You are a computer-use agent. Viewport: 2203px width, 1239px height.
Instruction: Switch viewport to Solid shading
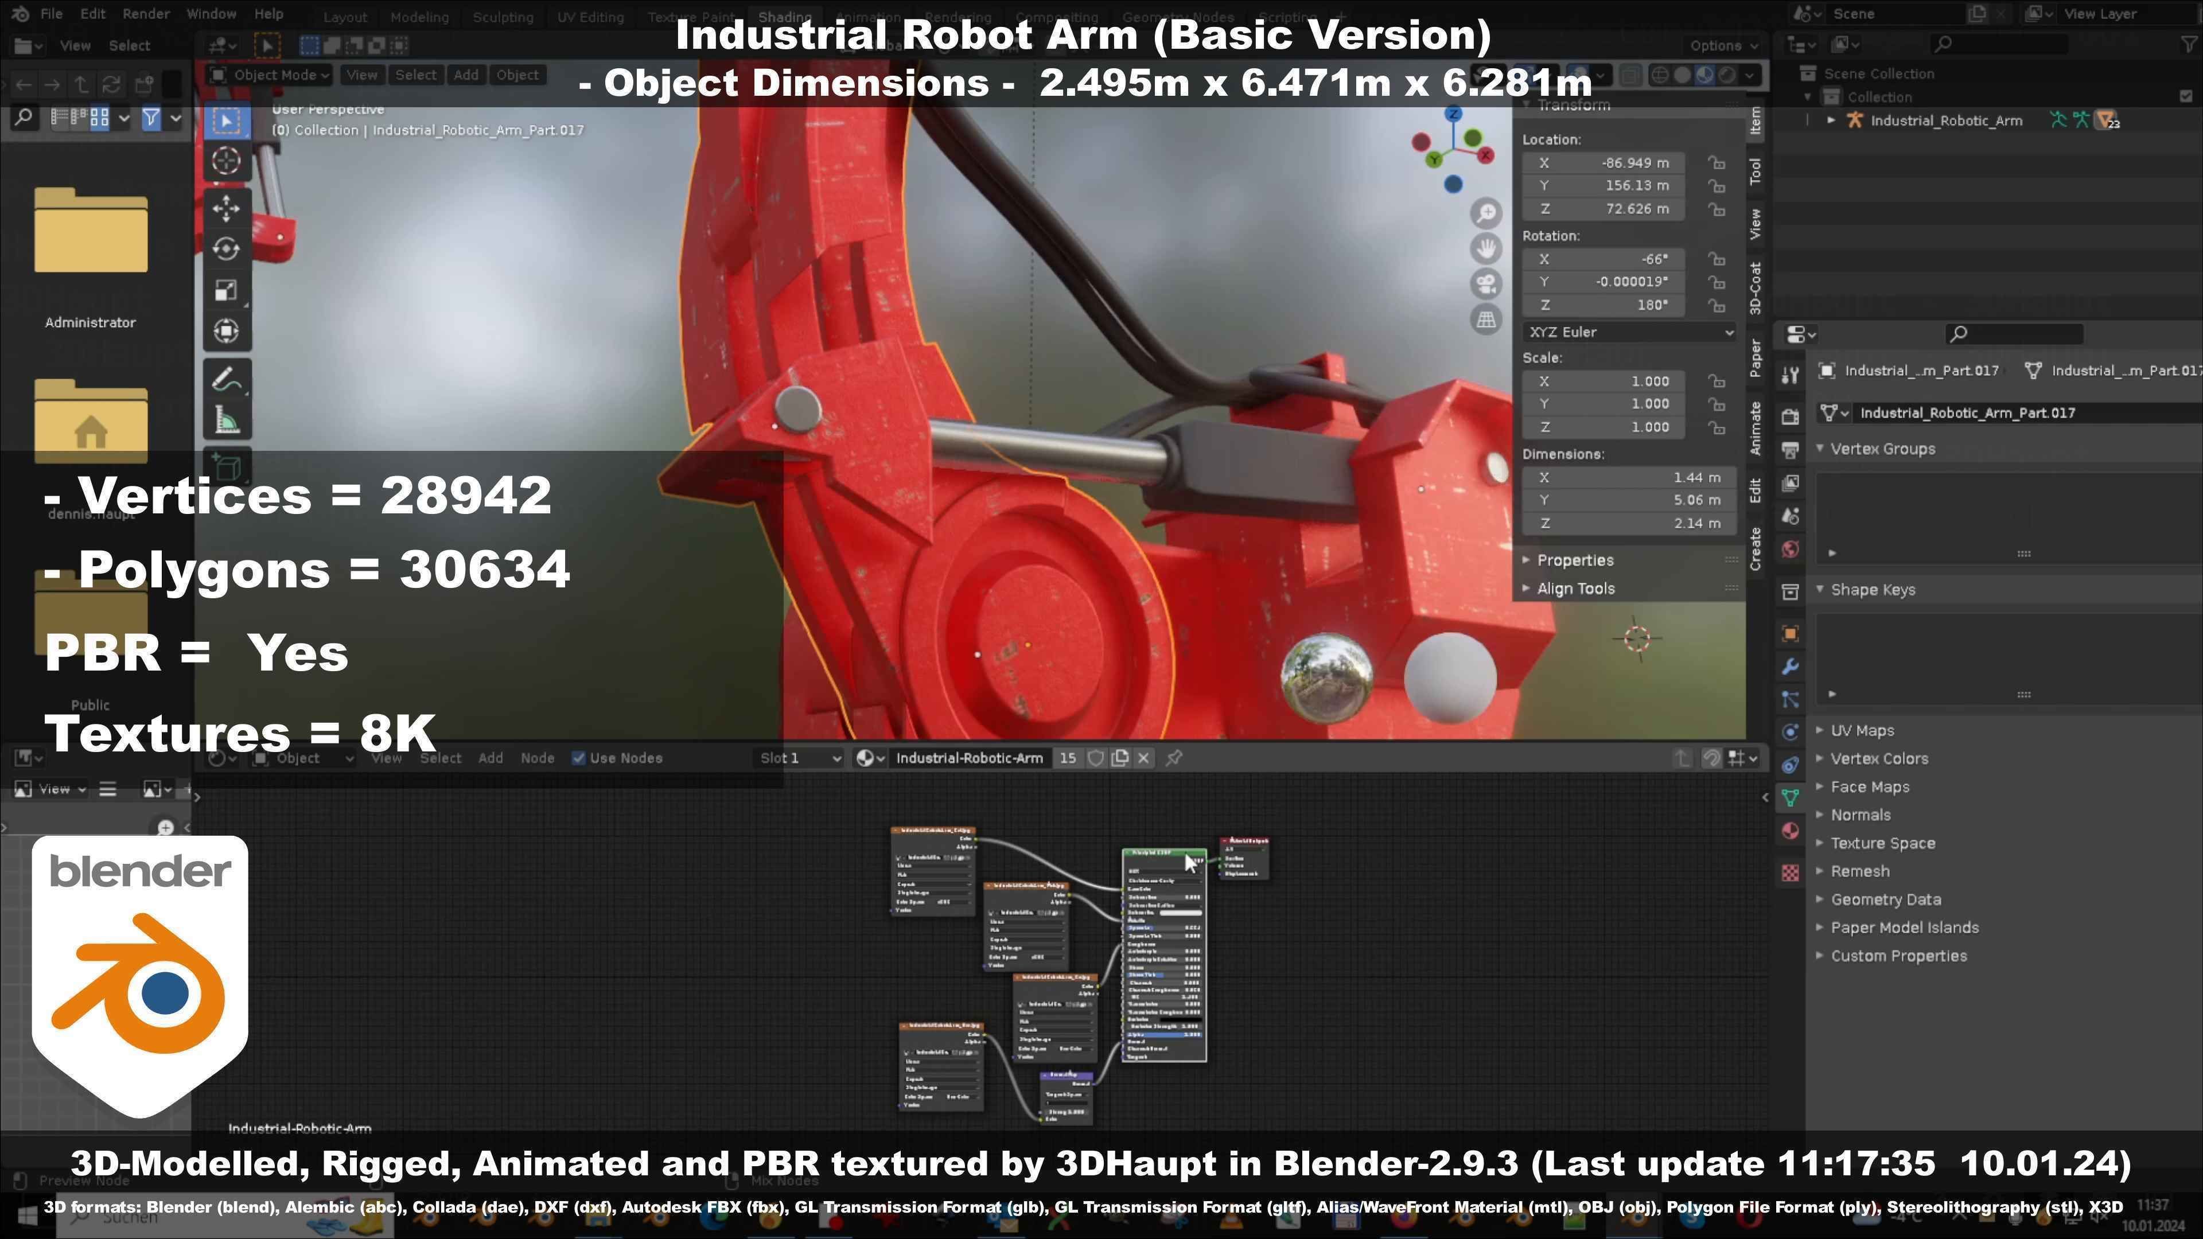tap(1682, 75)
